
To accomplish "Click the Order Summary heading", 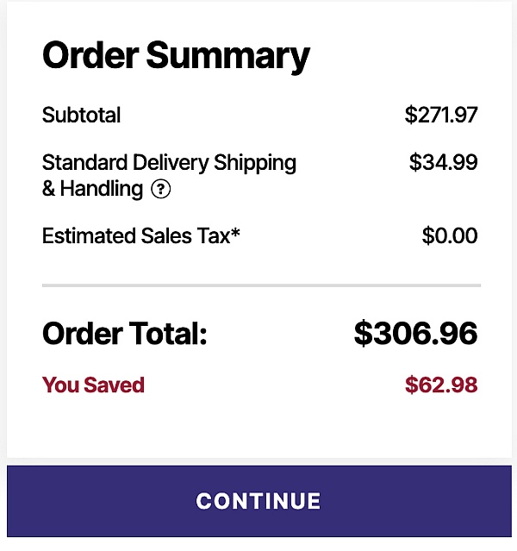I will coord(176,56).
